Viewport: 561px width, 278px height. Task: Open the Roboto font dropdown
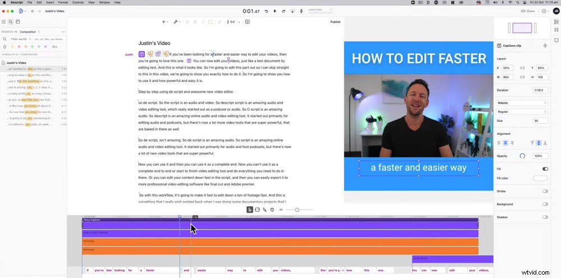click(x=522, y=103)
